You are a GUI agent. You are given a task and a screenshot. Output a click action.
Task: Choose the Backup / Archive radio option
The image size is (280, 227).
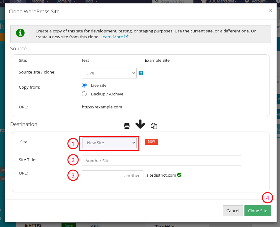pos(84,94)
